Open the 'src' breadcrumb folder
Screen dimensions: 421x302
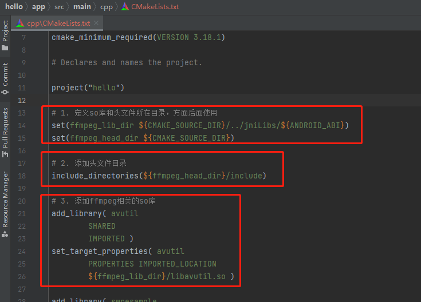(60, 7)
